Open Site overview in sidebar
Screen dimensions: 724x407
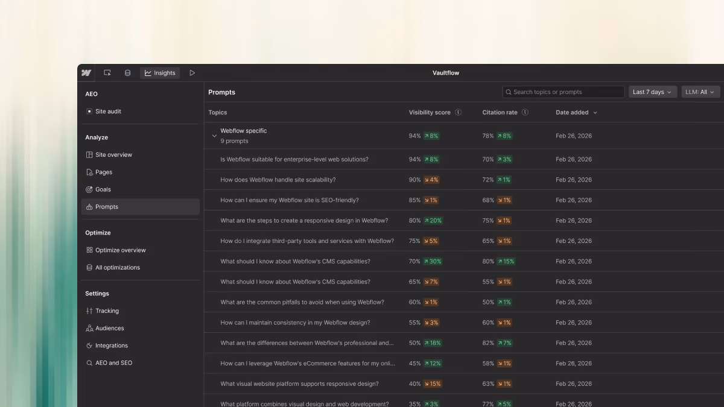pos(141,155)
